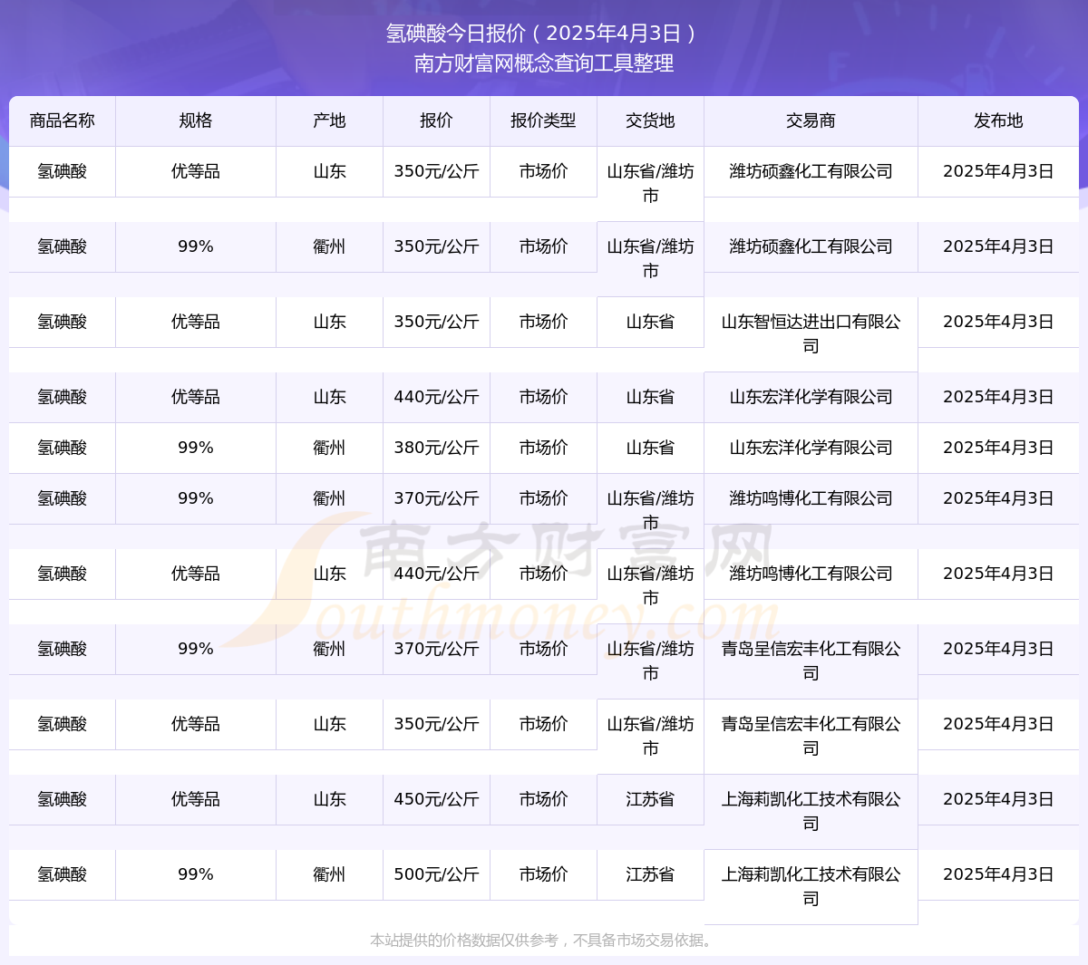The height and width of the screenshot is (965, 1088).
Task: Click the 450元/公斤 price cell
Action: tap(436, 799)
